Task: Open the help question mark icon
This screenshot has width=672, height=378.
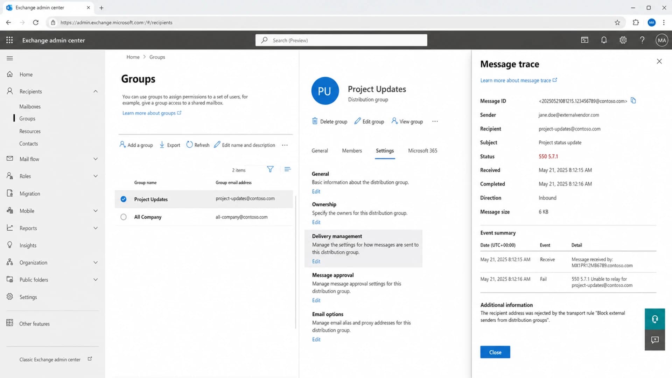Action: 642,40
